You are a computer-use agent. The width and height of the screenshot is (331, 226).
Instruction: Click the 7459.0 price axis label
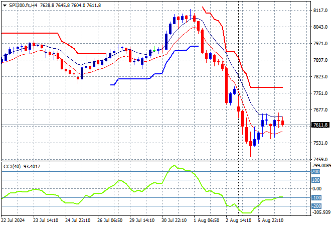point(320,159)
